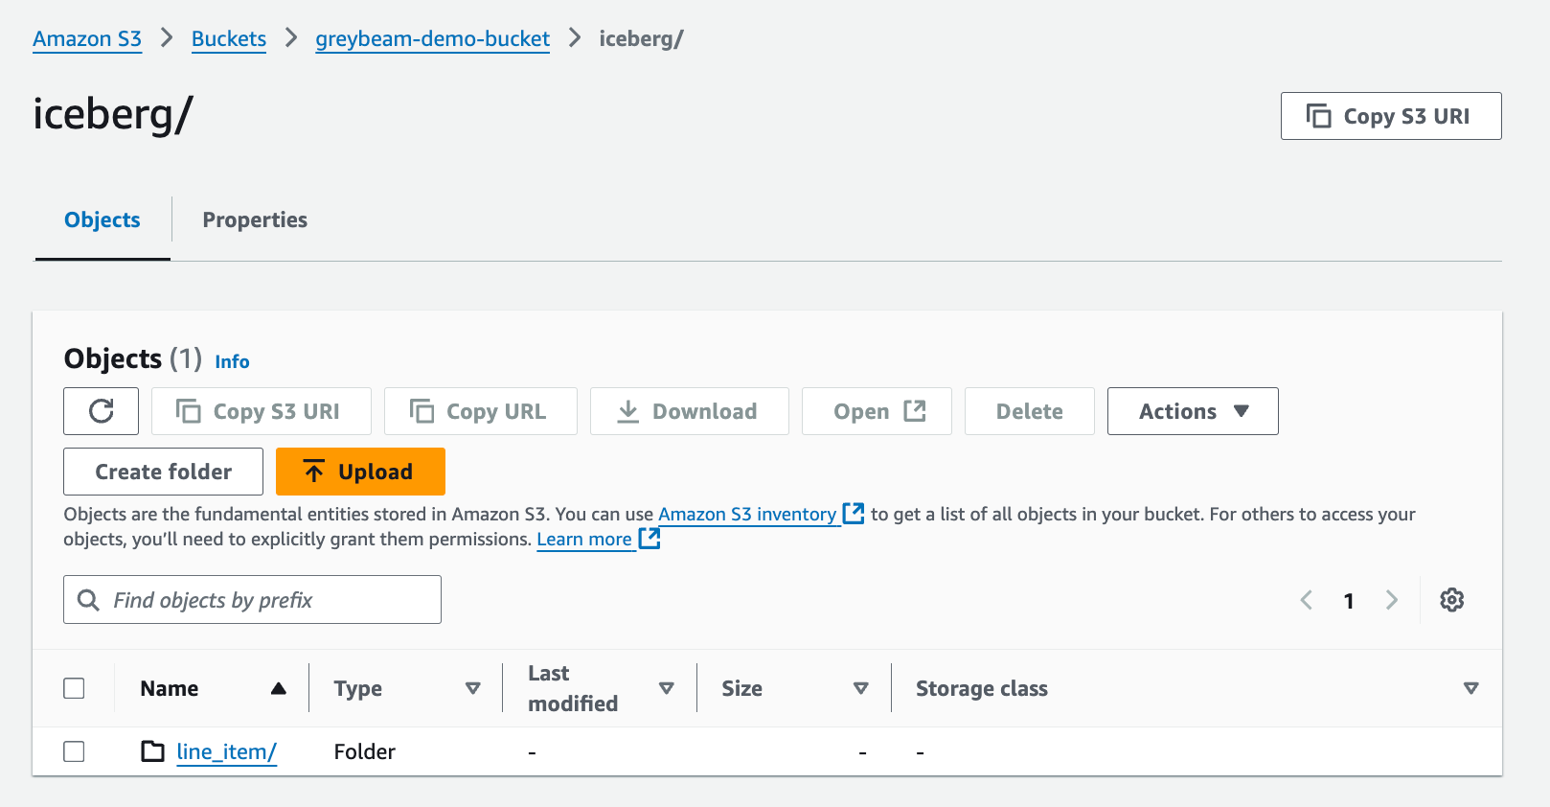Image resolution: width=1550 pixels, height=807 pixels.
Task: Go to previous page arrow
Action: [1306, 600]
